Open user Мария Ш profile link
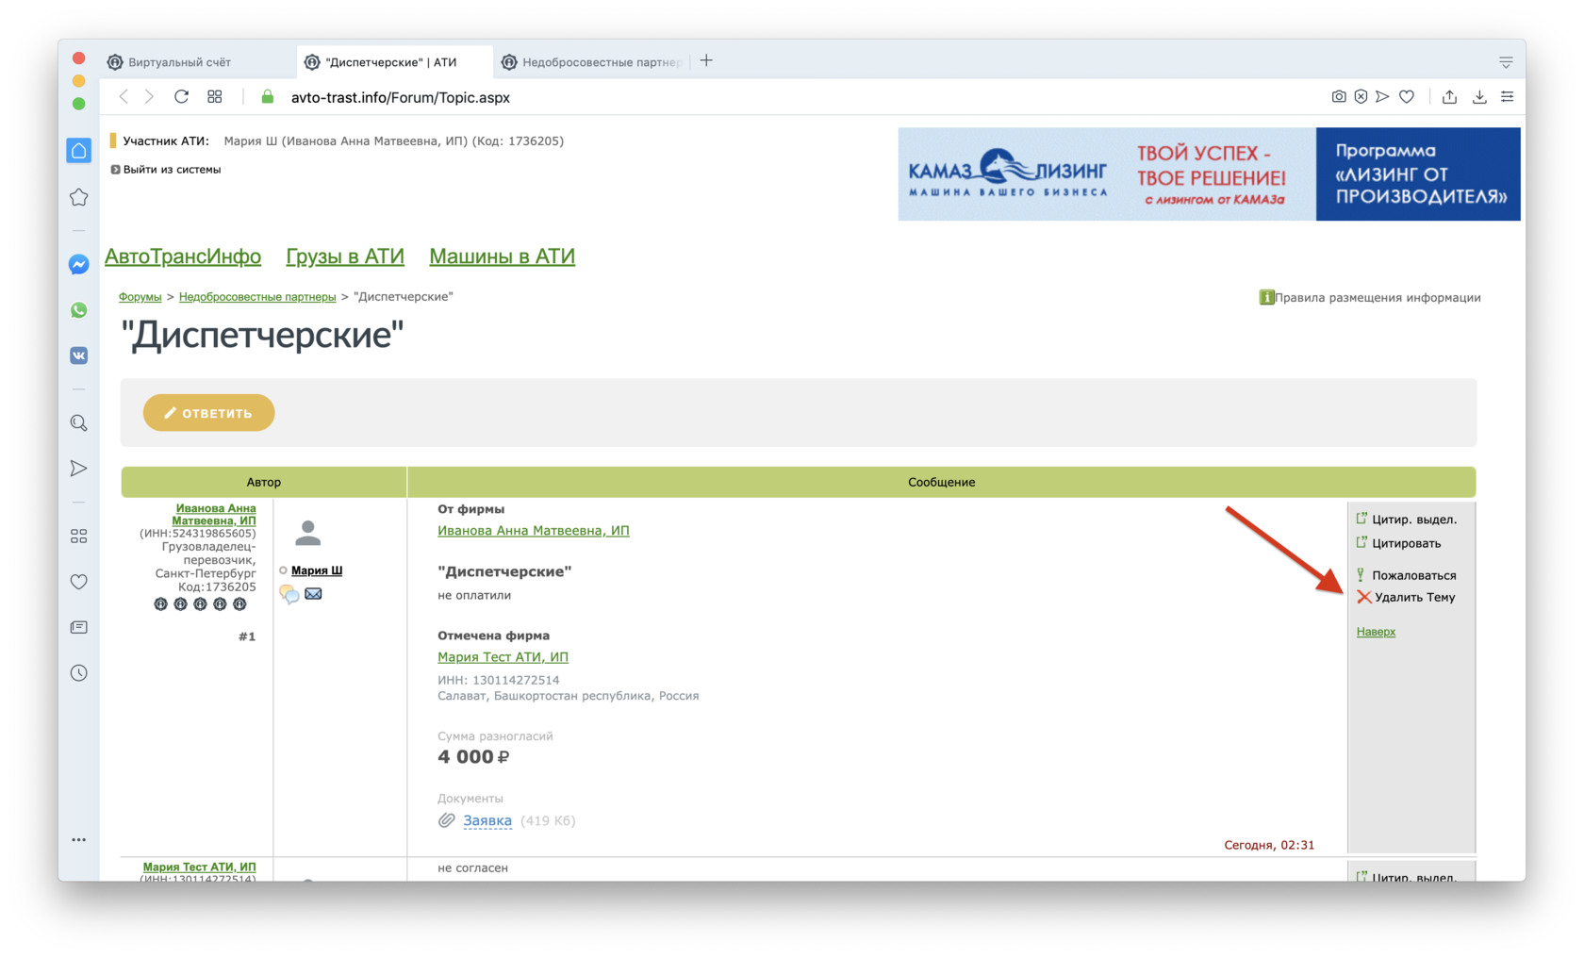 point(317,570)
